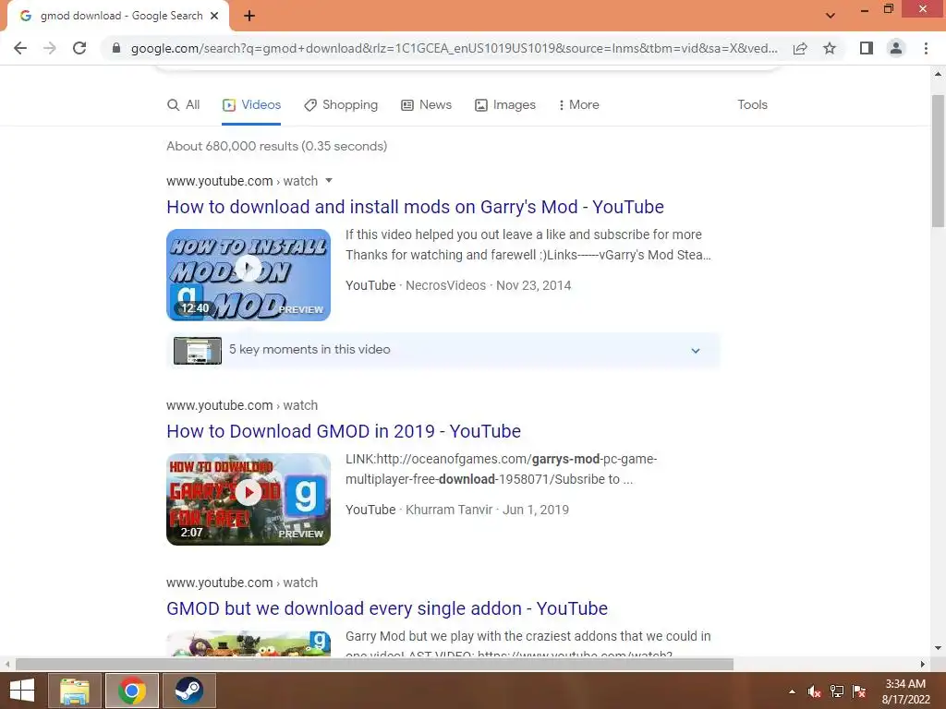This screenshot has width=946, height=709.
Task: Click the third result's partial thumbnail
Action: click(x=249, y=643)
